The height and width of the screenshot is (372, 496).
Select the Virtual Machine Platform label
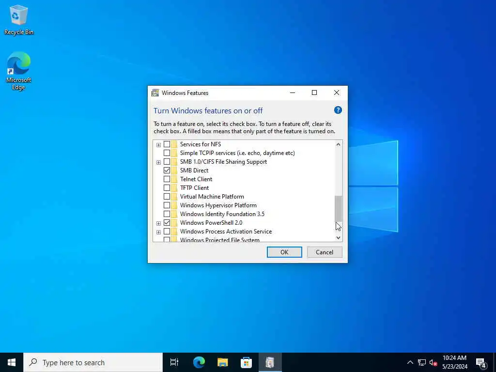pos(212,197)
